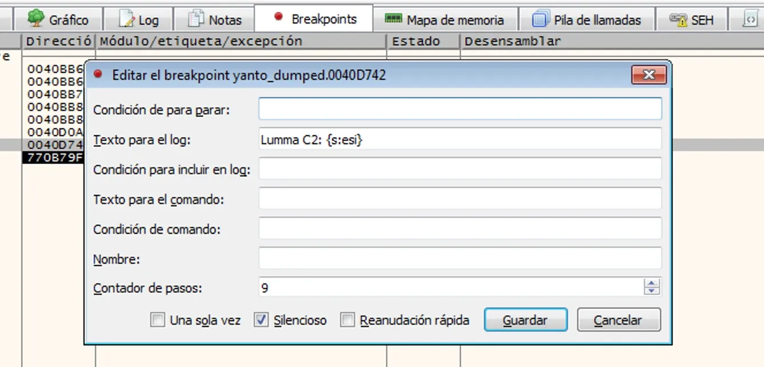
Task: Click the Desensamblar column header
Action: (x=612, y=41)
